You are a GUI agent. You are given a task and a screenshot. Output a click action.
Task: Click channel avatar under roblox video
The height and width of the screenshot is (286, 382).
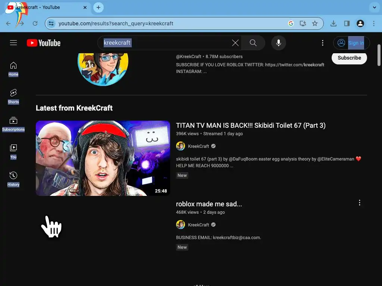coord(181,225)
